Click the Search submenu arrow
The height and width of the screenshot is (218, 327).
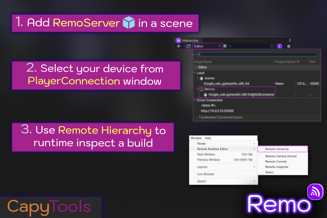point(254,181)
